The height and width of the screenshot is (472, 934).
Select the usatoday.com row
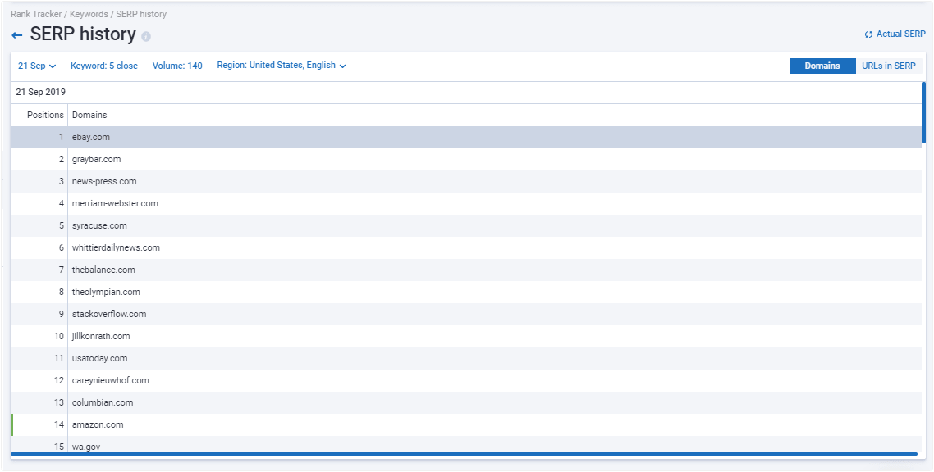(x=466, y=358)
